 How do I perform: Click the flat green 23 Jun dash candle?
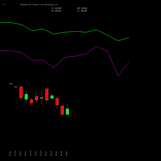11,84
